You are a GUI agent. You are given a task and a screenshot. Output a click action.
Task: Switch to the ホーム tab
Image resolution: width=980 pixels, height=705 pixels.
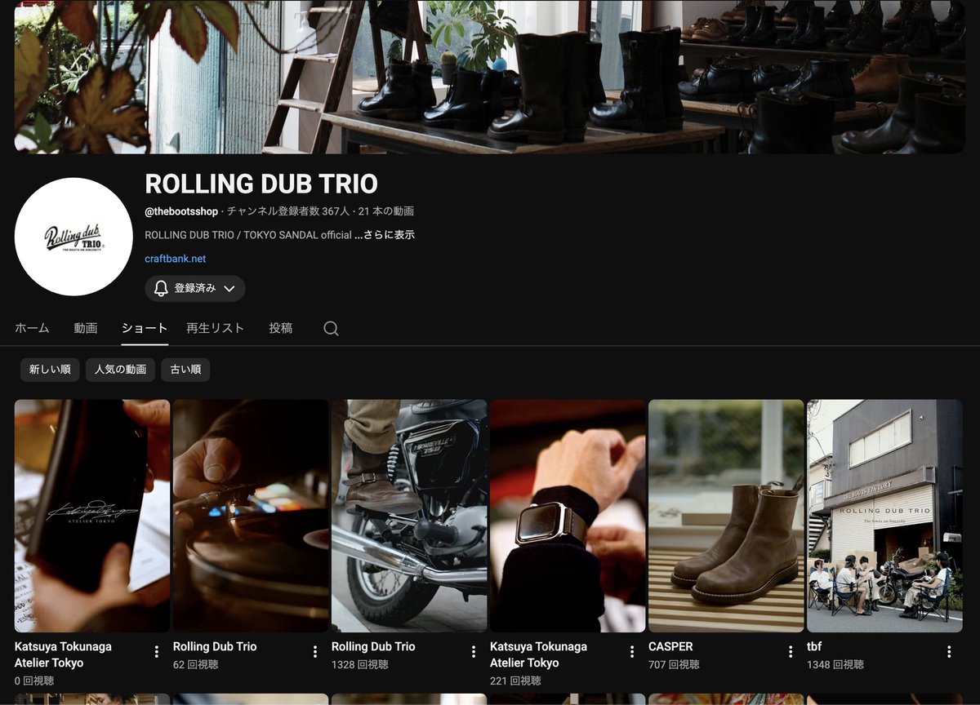32,328
